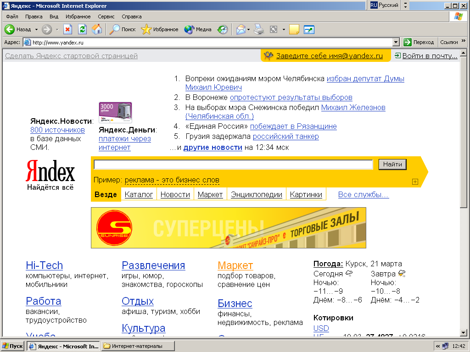
Task: Open the orange Маркет category link
Action: (235, 265)
